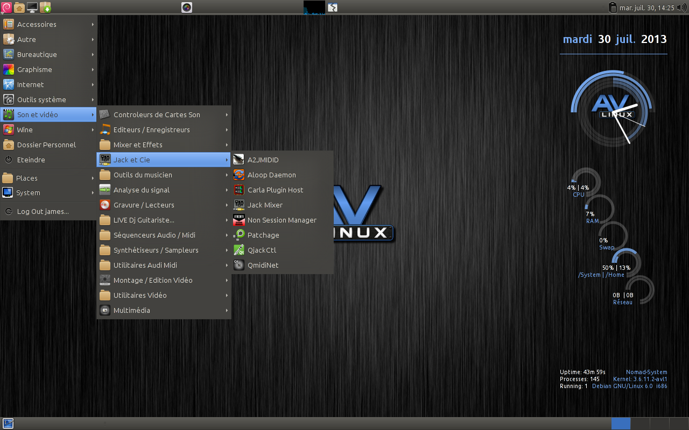Expand Synthétiseurs / Sampleurs submenu
The height and width of the screenshot is (430, 689).
164,250
